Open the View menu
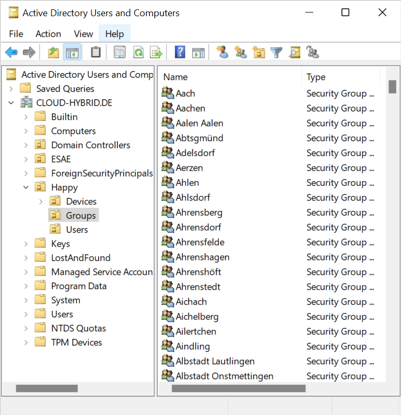 [x=83, y=34]
